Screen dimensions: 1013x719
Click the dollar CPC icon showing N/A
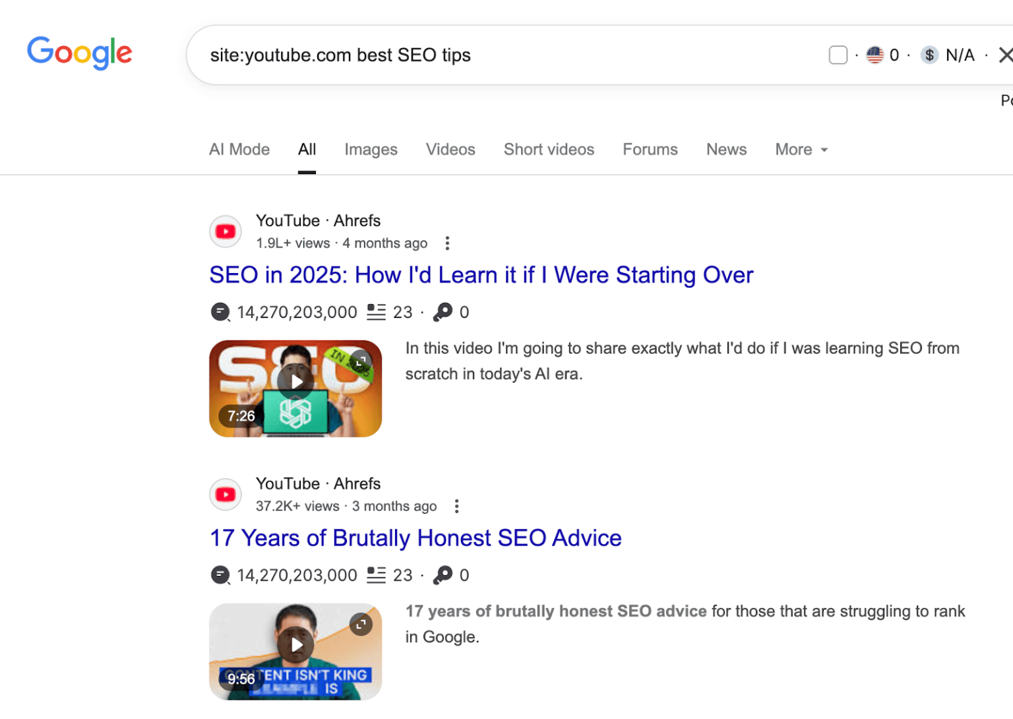point(929,55)
